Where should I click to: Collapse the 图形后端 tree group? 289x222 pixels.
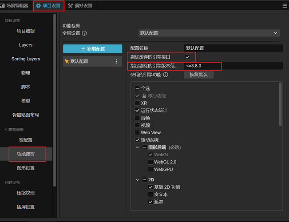pyautogui.click(x=137, y=147)
